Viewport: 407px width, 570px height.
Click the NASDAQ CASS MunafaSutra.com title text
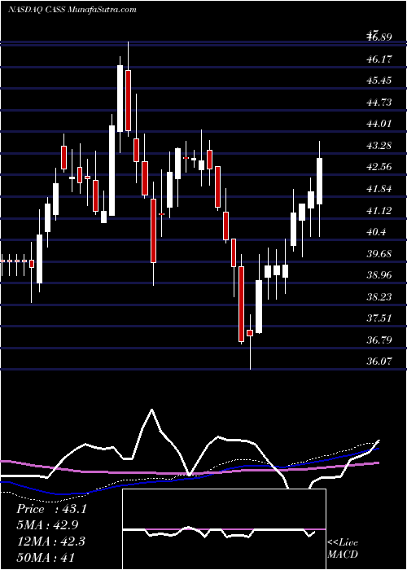click(x=72, y=10)
